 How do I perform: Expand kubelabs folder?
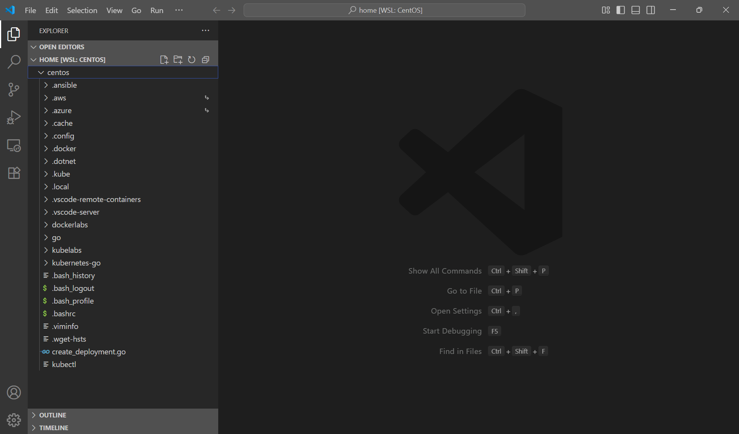123,250
